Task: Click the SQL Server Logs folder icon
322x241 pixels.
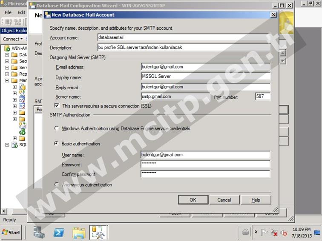Action: click(22, 119)
